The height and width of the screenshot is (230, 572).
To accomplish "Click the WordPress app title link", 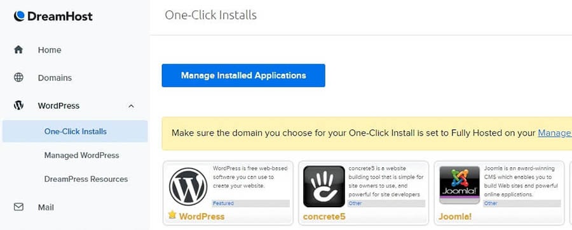I will tap(201, 217).
